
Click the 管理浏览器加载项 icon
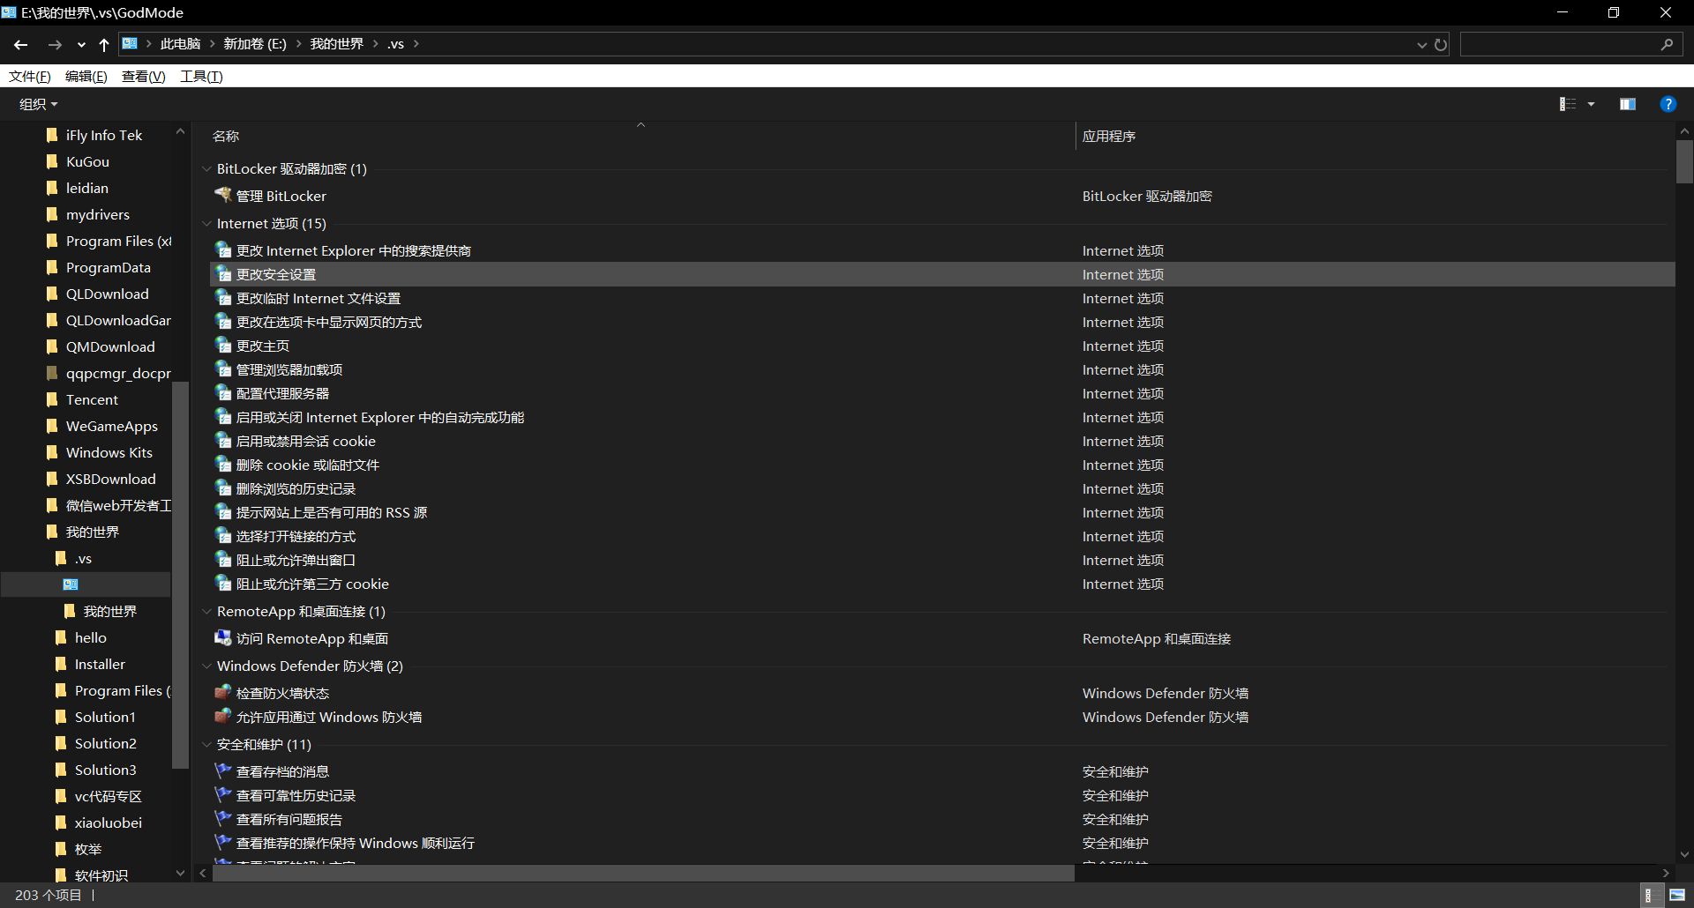tap(223, 369)
